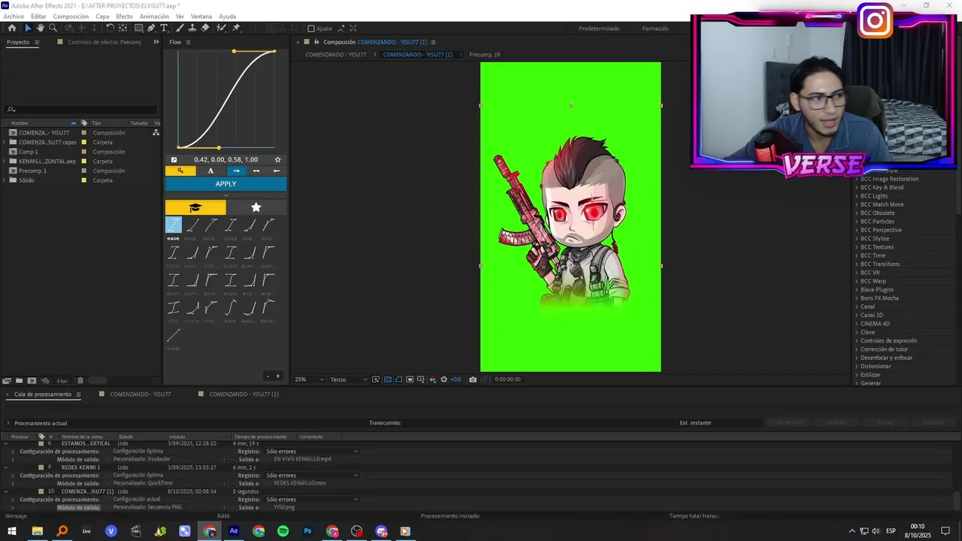The image size is (962, 541).
Task: Toggle Flow text 'A' mode button
Action: tap(210, 171)
